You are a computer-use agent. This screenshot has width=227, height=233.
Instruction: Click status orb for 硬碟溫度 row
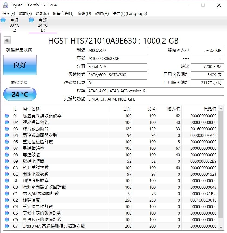7,200
